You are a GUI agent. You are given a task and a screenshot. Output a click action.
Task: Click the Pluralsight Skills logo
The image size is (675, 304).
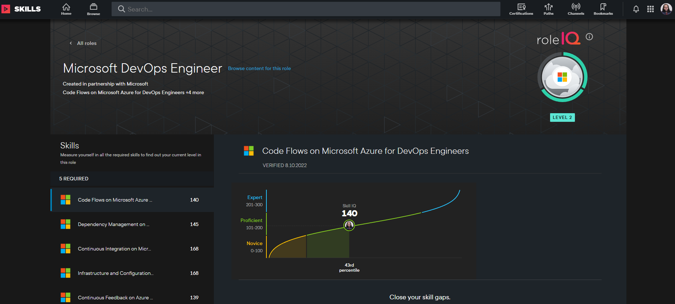[21, 9]
